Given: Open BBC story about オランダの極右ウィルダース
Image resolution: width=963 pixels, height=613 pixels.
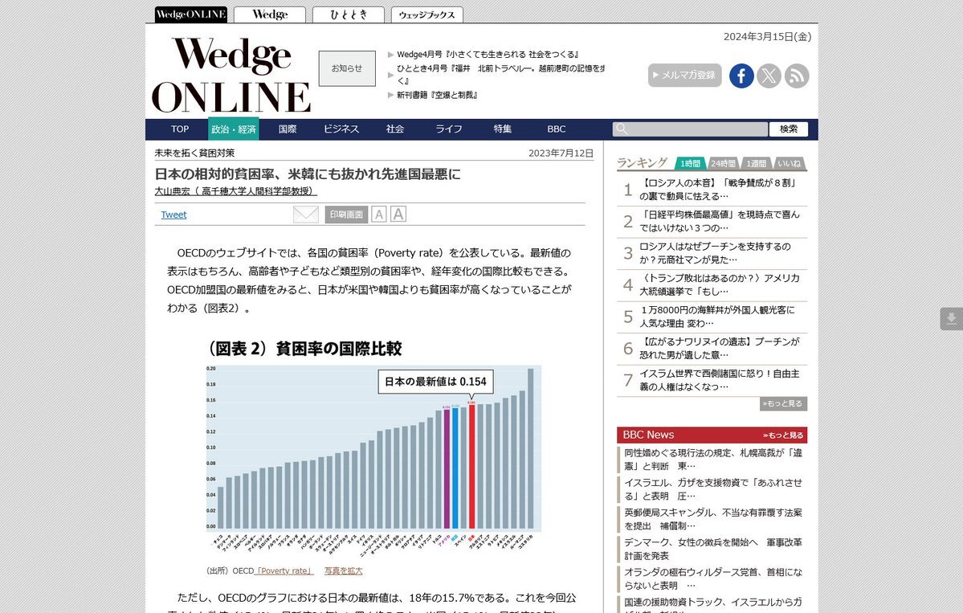Looking at the screenshot, I should [713, 578].
